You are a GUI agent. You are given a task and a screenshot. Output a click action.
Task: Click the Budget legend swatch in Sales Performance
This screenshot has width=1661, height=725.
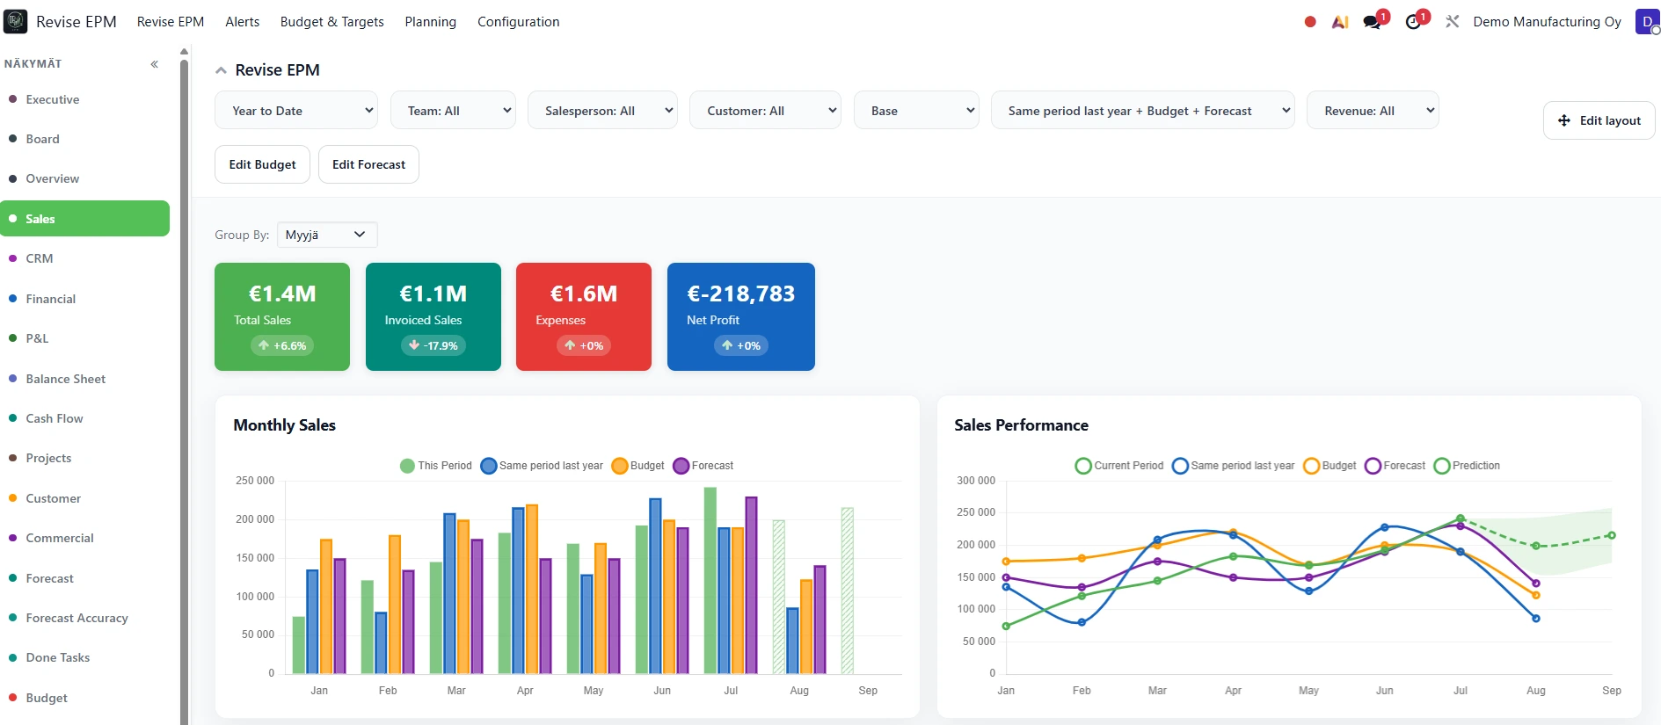click(1311, 466)
